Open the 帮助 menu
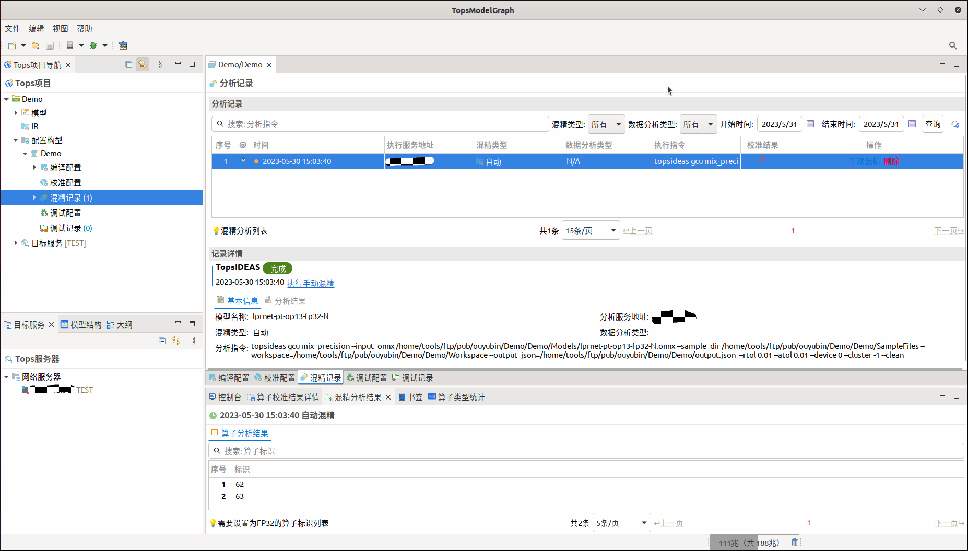Image resolution: width=968 pixels, height=551 pixels. click(x=85, y=28)
